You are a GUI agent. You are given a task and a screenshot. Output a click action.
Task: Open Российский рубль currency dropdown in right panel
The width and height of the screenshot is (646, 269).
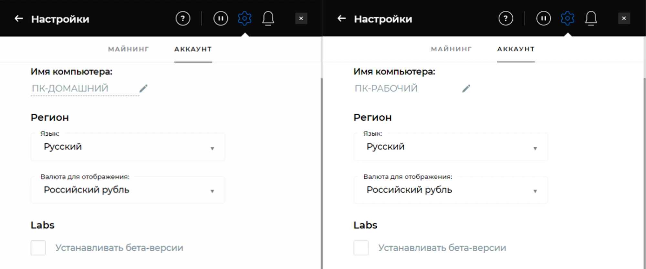(451, 190)
